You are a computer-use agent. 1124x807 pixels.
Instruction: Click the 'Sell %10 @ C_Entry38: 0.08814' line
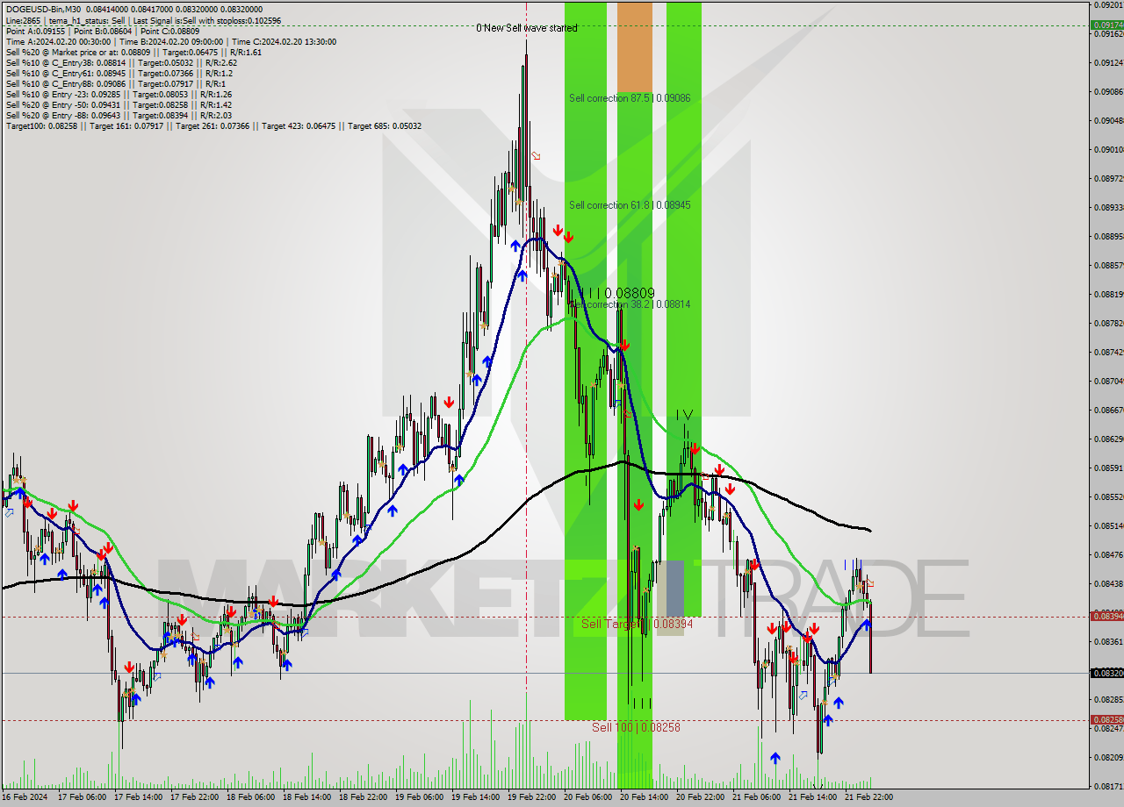pyautogui.click(x=121, y=62)
